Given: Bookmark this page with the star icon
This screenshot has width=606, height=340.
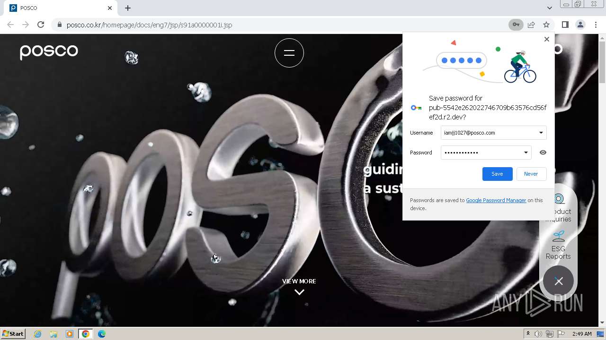Looking at the screenshot, I should [546, 25].
